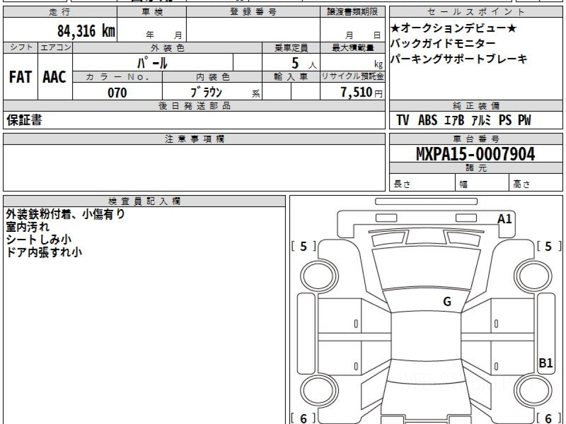
Task: Click the TV equipment label
Action: [403, 121]
